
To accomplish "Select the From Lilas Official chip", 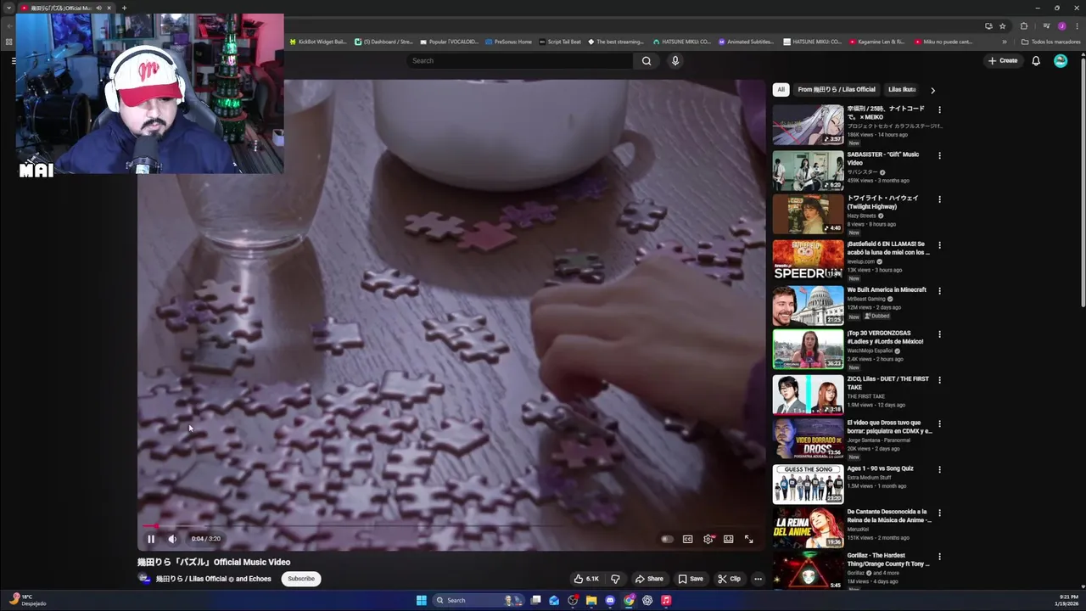I will pos(837,89).
